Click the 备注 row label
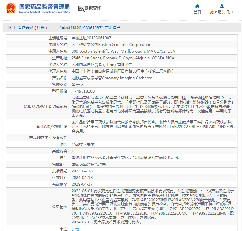This screenshot has height=231, width=242. (x=63, y=157)
